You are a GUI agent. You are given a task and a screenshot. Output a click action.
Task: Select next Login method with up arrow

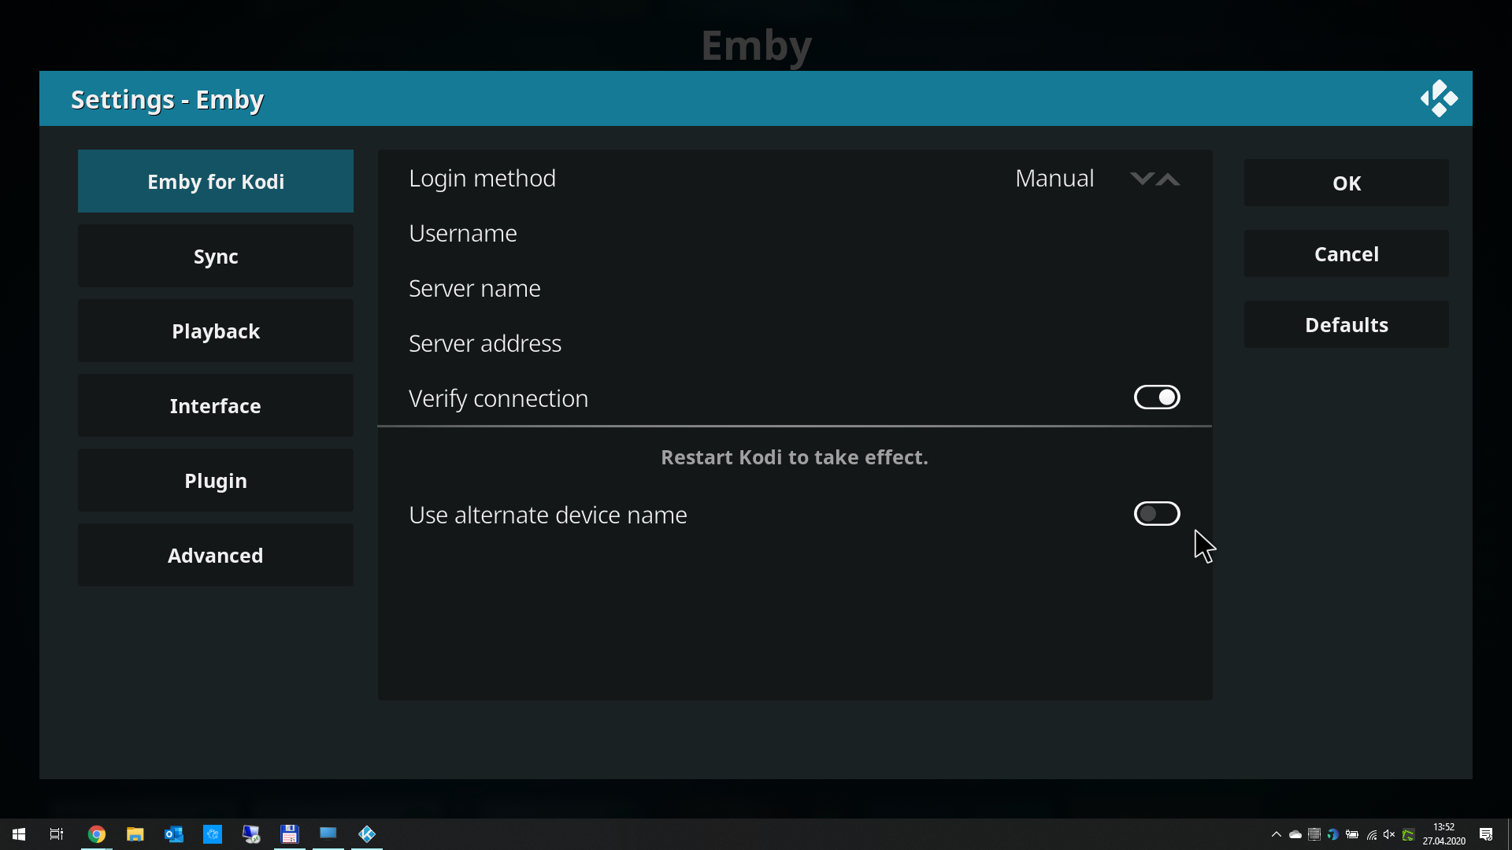click(x=1168, y=179)
